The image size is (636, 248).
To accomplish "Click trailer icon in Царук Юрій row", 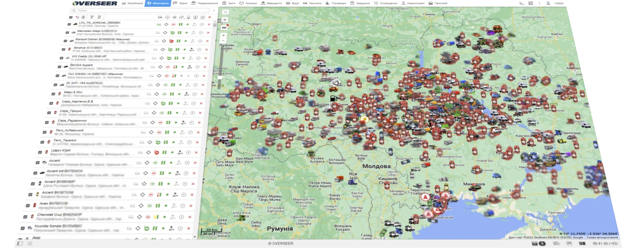I will pyautogui.click(x=140, y=153).
